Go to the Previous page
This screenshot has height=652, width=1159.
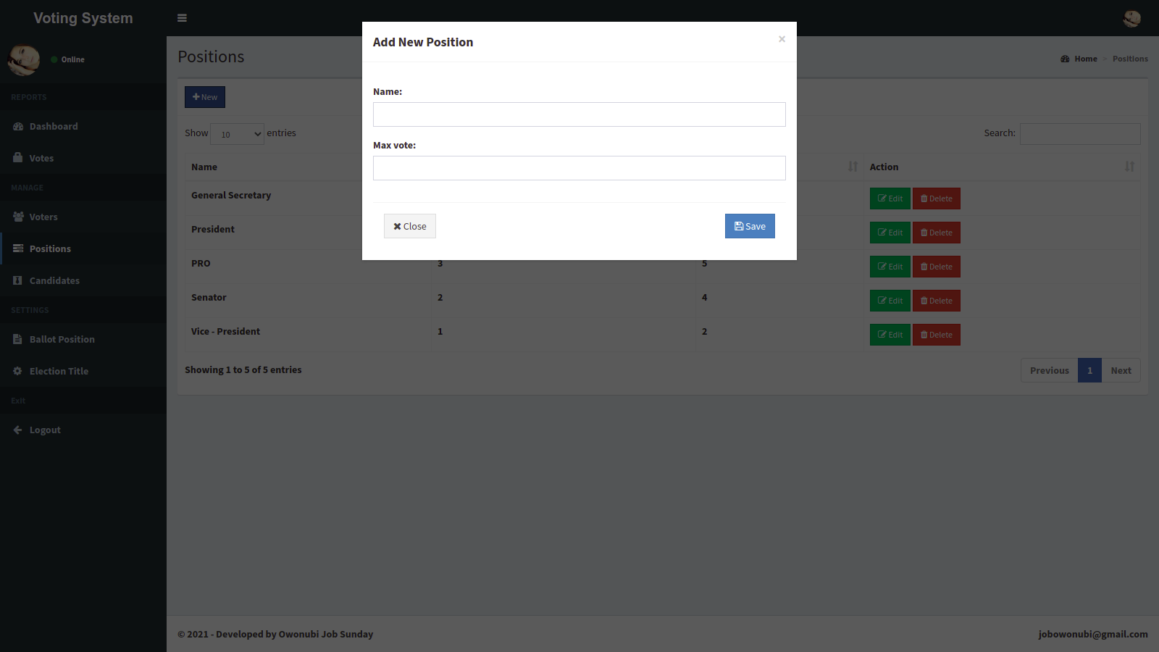[x=1050, y=370]
